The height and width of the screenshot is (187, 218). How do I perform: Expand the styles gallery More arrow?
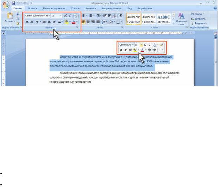click(173, 23)
